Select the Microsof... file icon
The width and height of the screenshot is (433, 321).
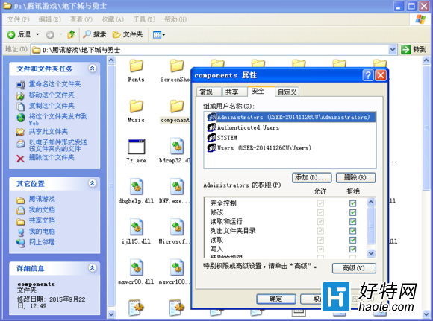click(x=177, y=227)
